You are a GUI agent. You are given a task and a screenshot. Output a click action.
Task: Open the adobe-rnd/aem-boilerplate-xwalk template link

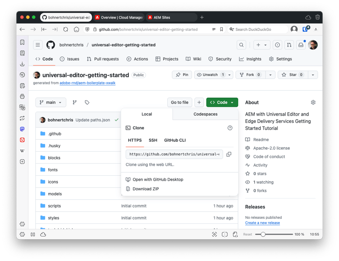tap(88, 83)
